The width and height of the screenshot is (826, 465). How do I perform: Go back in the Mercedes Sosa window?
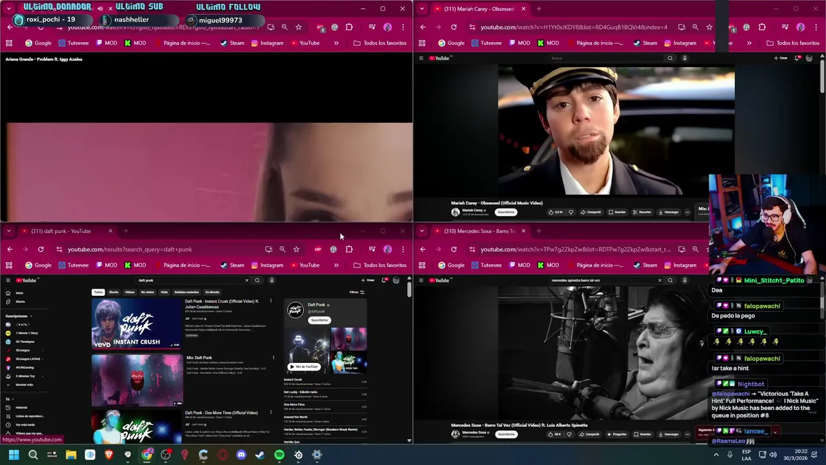coord(423,249)
